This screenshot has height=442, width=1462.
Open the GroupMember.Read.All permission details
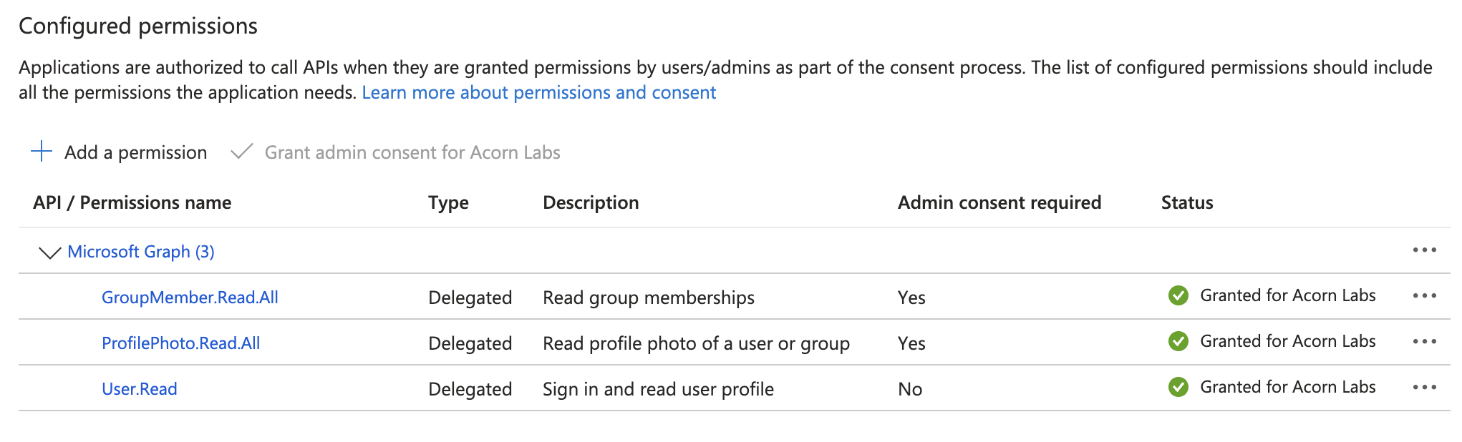tap(190, 298)
